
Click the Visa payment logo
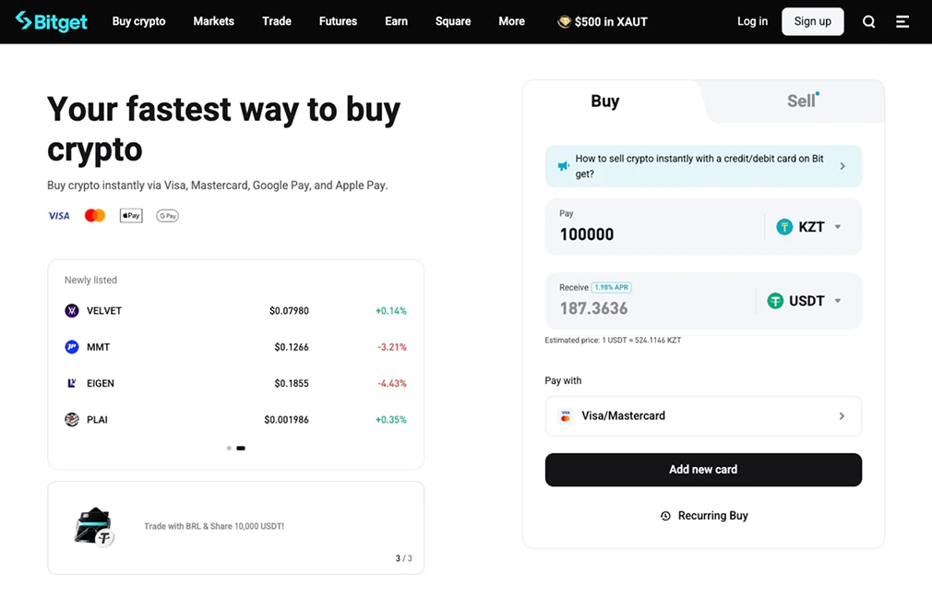59,216
